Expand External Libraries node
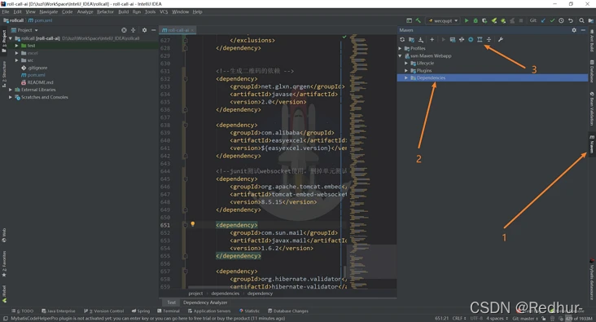 [x=11, y=90]
